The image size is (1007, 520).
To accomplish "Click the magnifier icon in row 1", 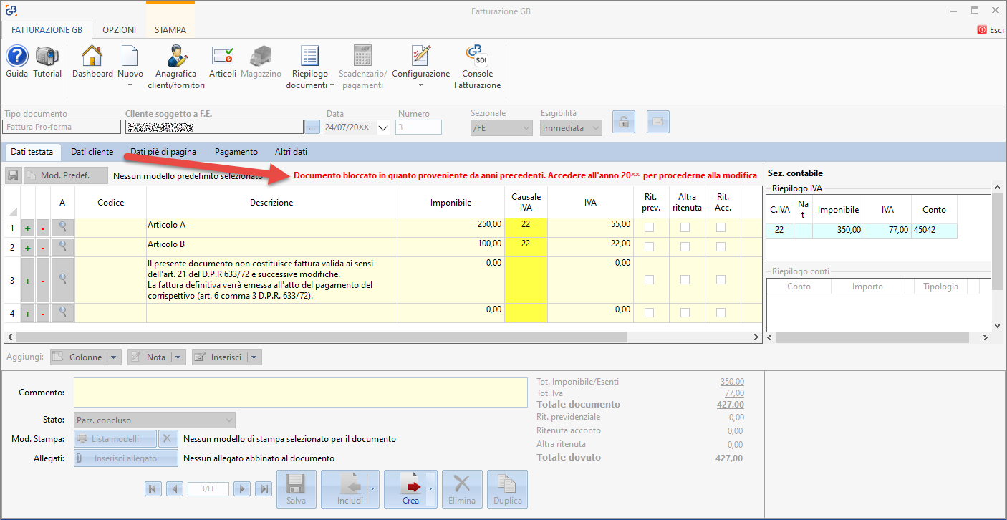I will 62,227.
